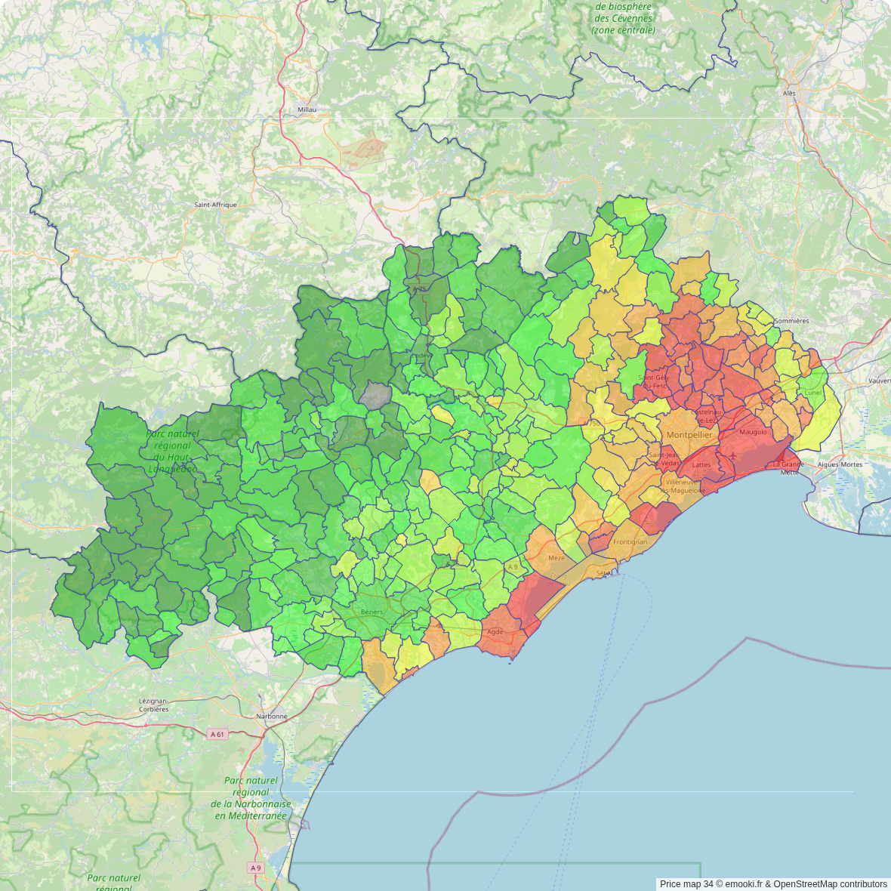Click the Lézignan-Corbières town label
The height and width of the screenshot is (891, 891).
[x=154, y=704]
